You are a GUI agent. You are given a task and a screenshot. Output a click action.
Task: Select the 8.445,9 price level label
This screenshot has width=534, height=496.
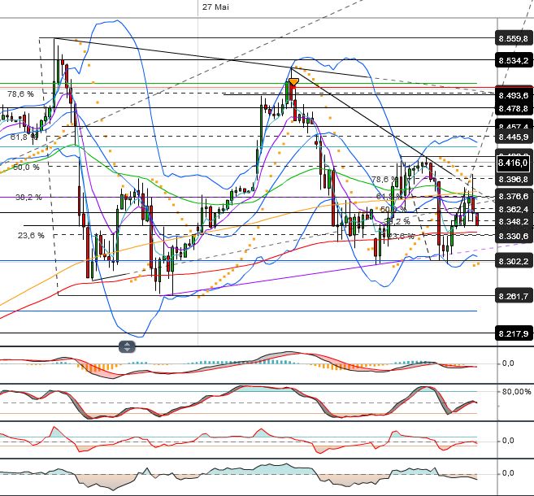click(x=514, y=137)
